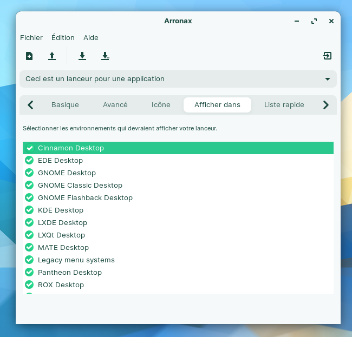The width and height of the screenshot is (352, 337).
Task: Toggle the LXQt Desktop checkbox
Action: (x=29, y=235)
